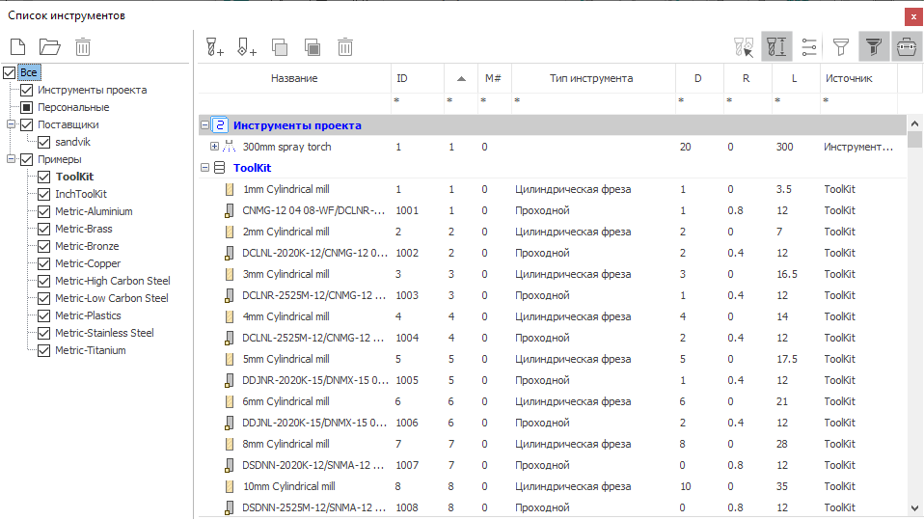Click the outlined funnel filter icon

tap(841, 46)
